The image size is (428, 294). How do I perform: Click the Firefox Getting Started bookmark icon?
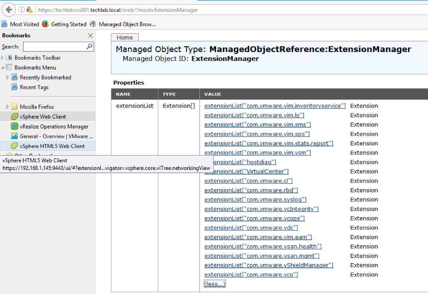(x=46, y=24)
